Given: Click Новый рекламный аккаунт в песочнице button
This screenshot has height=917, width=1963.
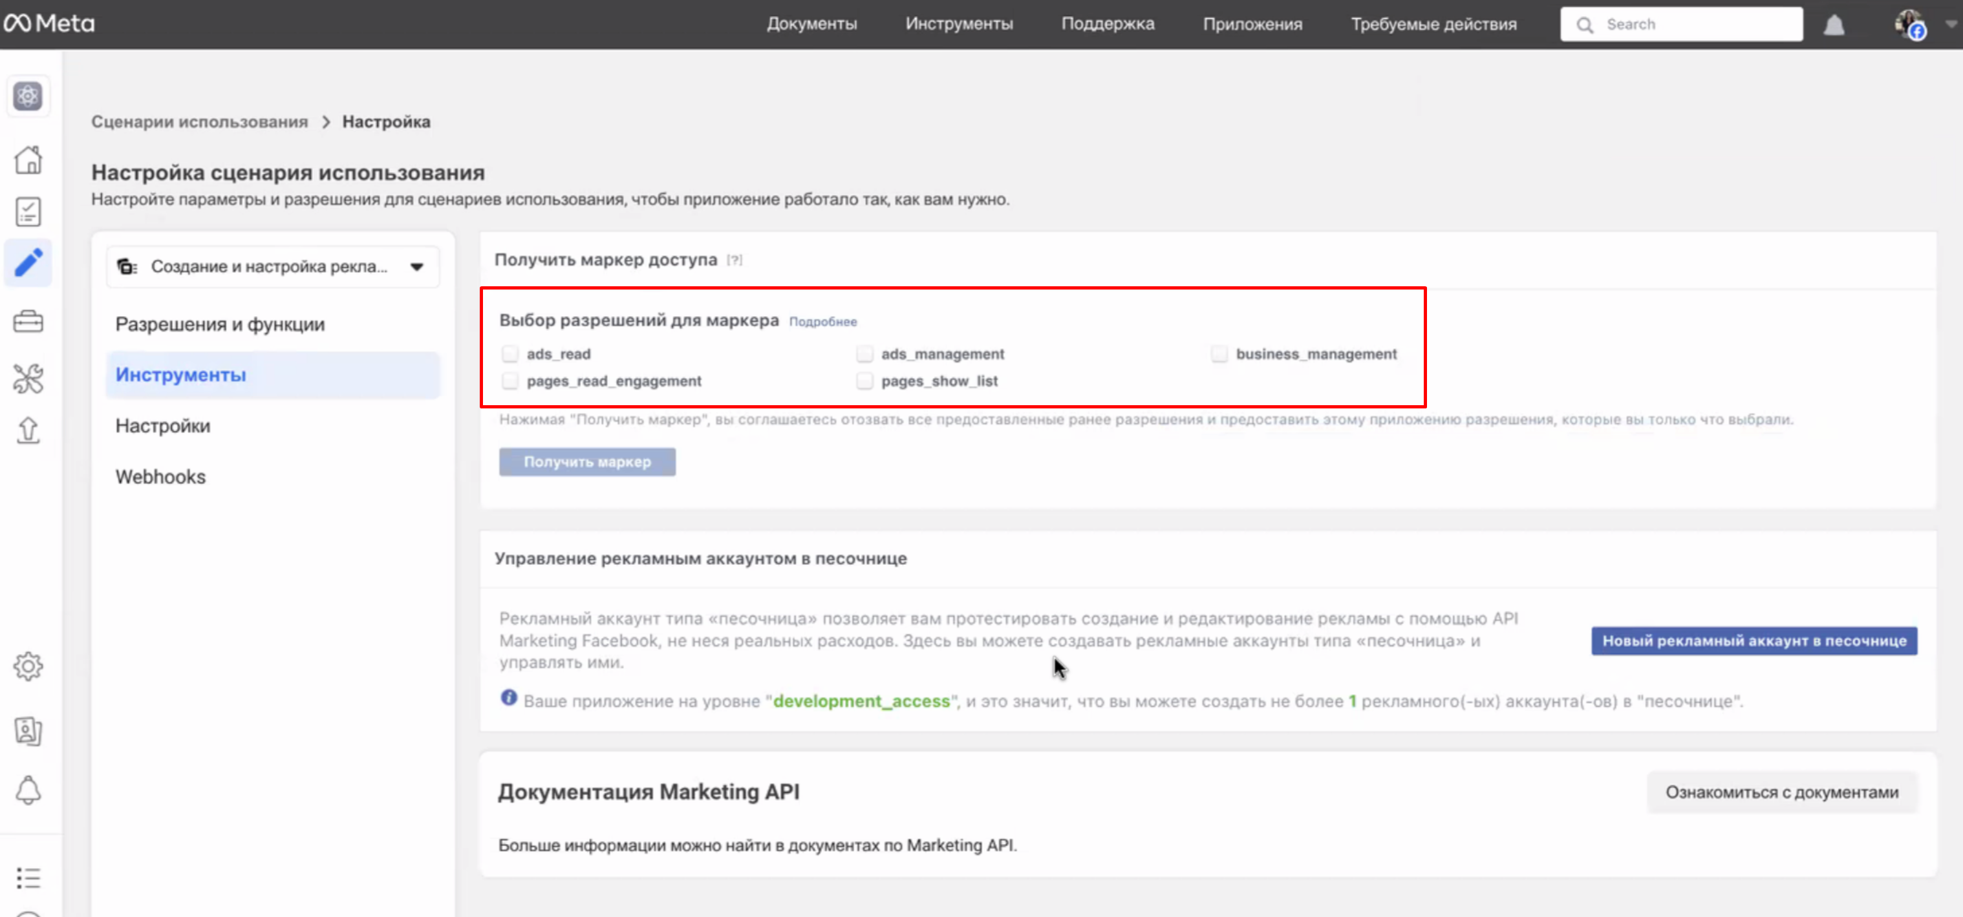Looking at the screenshot, I should tap(1754, 640).
